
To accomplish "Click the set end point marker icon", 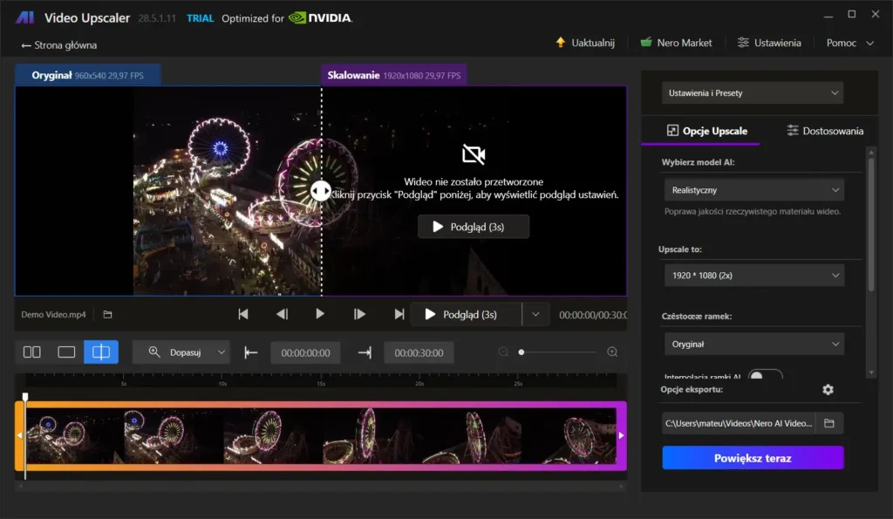I will [x=365, y=352].
